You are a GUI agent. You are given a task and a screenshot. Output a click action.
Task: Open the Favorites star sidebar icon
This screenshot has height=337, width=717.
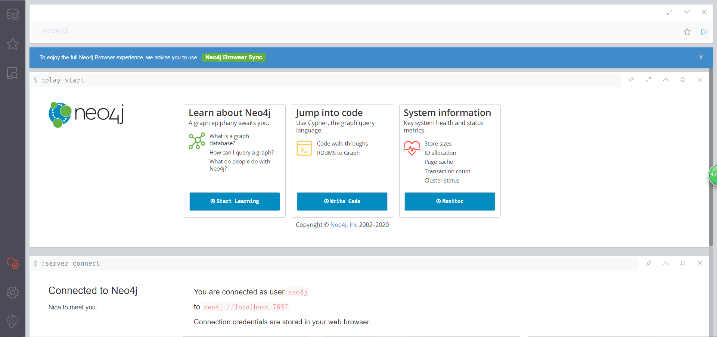click(13, 44)
